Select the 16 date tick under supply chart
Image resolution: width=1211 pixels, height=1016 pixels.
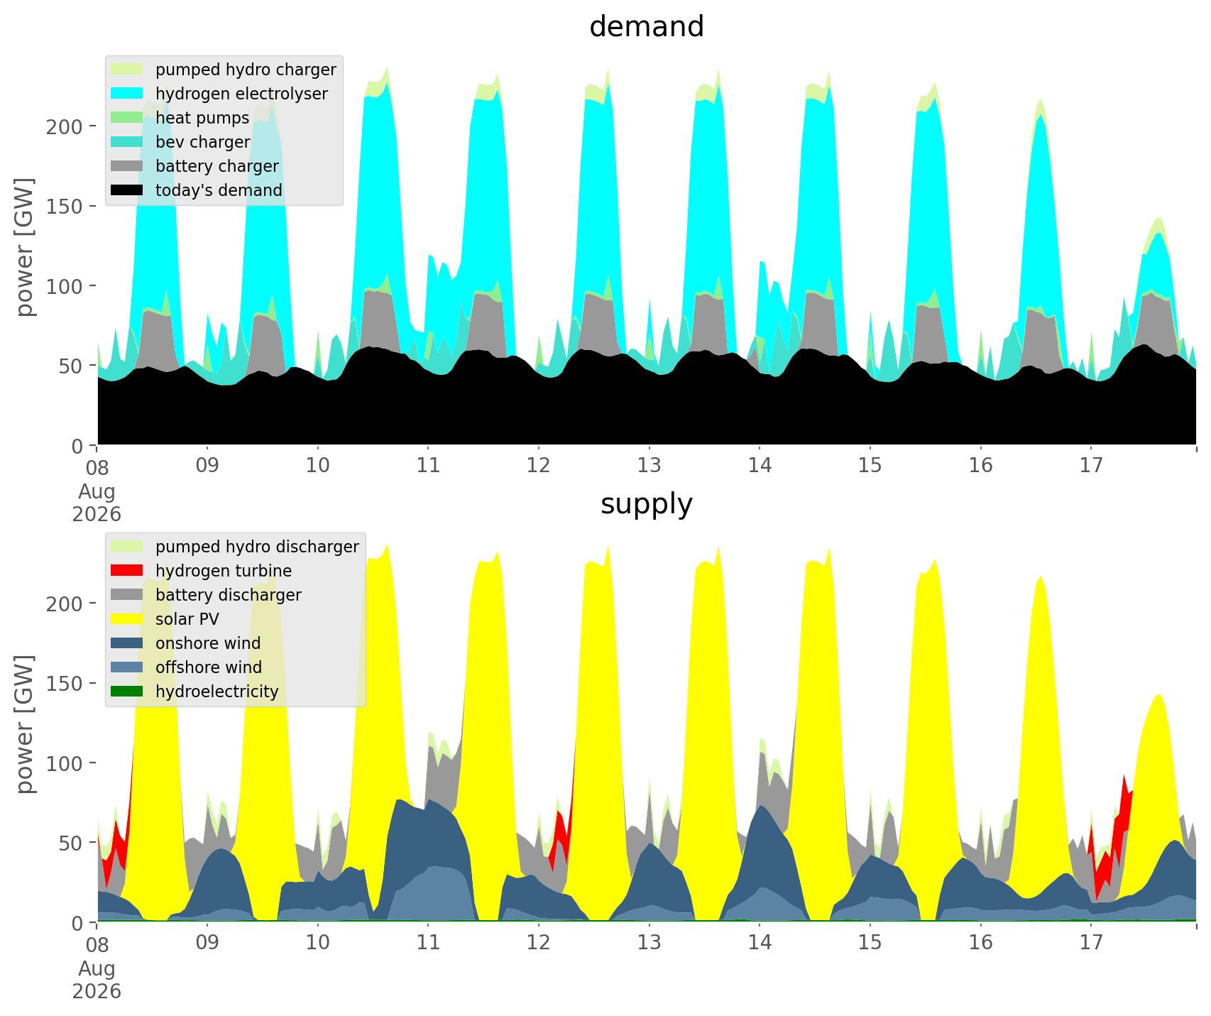coord(980,943)
